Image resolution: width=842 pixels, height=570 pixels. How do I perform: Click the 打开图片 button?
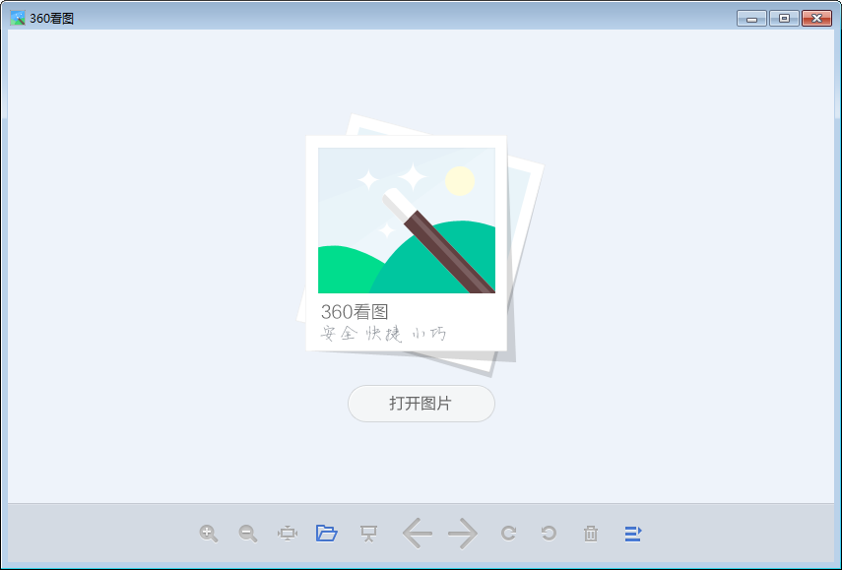click(x=421, y=404)
